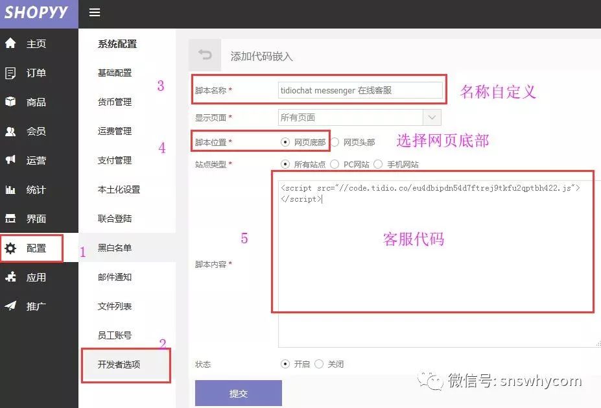
Task: Open the 运营 (Operations) sidebar icon
Action: [x=9, y=160]
